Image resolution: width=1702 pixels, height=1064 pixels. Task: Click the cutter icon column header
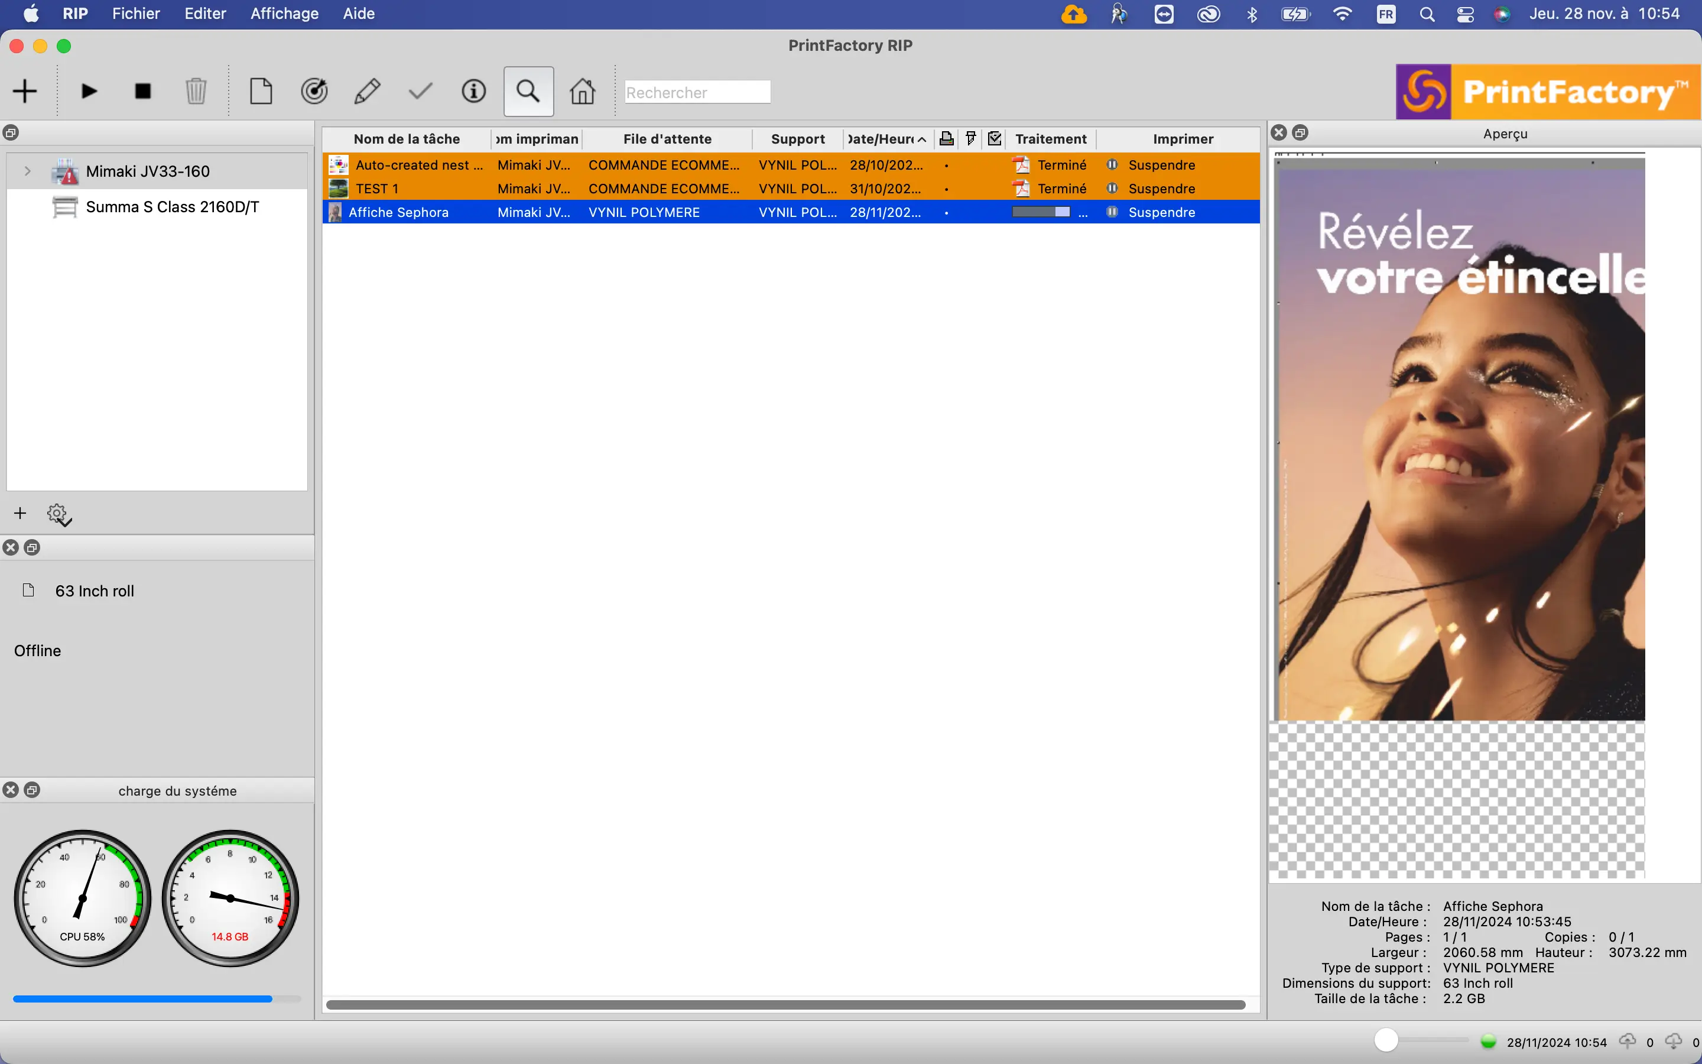[x=970, y=139]
